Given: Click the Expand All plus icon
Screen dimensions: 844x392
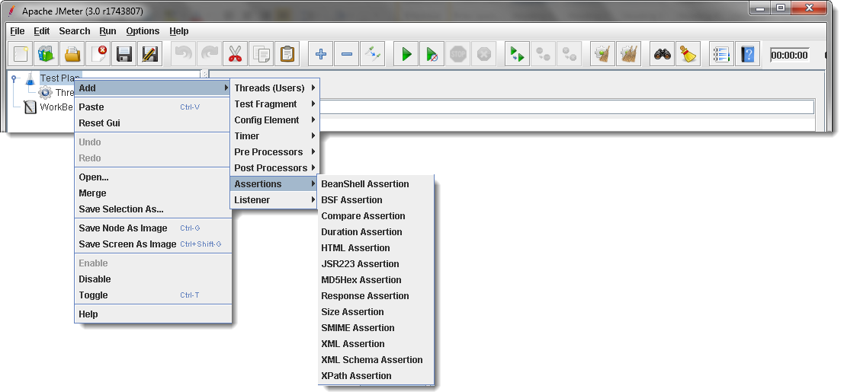Looking at the screenshot, I should pos(321,54).
